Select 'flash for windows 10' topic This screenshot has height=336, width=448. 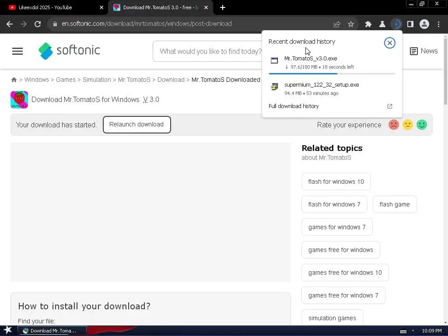336,182
